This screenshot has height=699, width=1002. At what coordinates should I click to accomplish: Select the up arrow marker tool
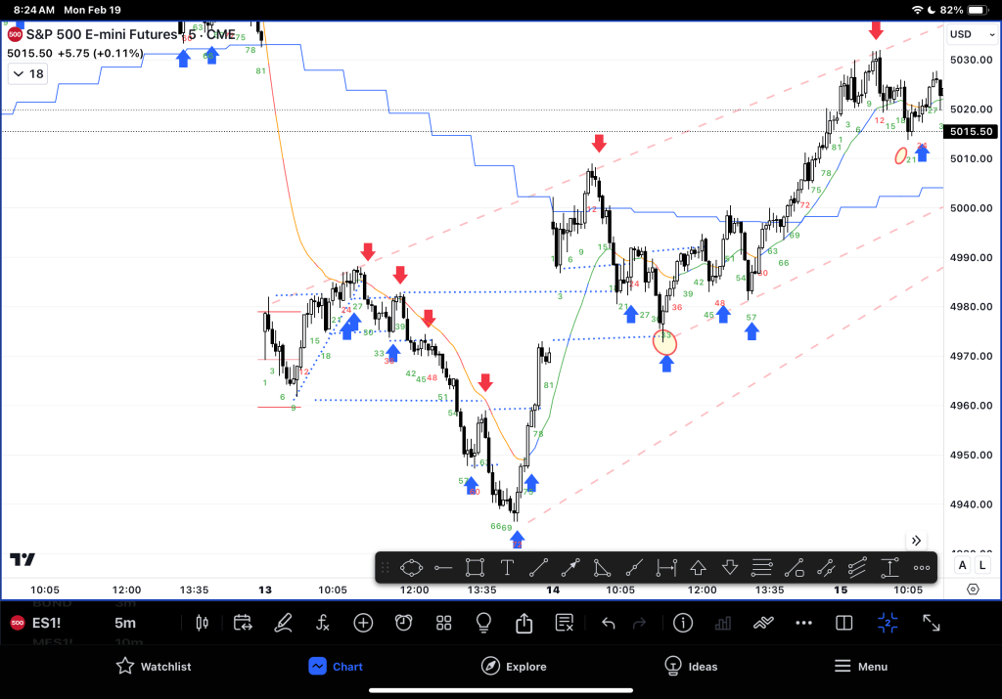click(x=698, y=567)
